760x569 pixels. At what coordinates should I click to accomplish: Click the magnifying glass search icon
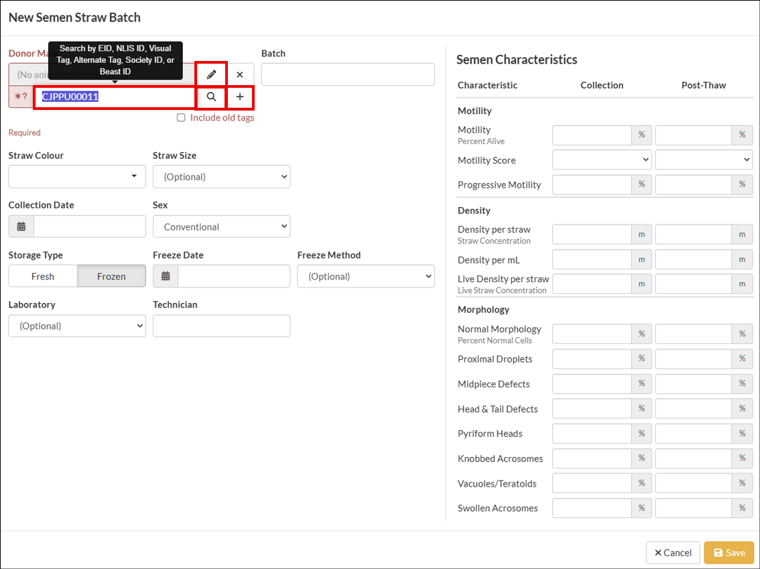pyautogui.click(x=211, y=97)
